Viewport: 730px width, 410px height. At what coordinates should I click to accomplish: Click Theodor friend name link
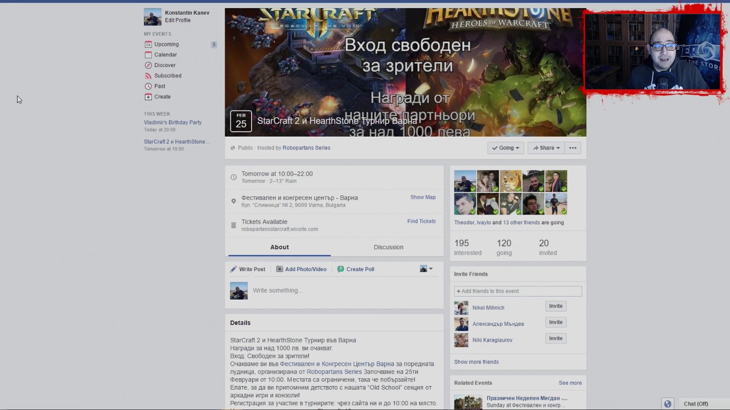464,223
